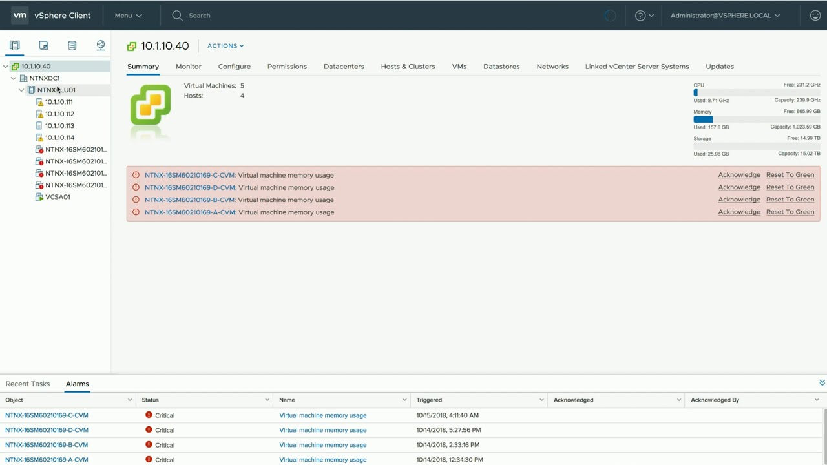Image resolution: width=827 pixels, height=465 pixels.
Task: Open the Updates tab
Action: (x=720, y=67)
